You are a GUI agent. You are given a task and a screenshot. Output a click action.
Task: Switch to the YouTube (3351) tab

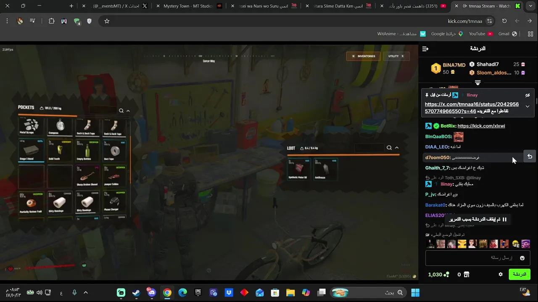coord(413,6)
